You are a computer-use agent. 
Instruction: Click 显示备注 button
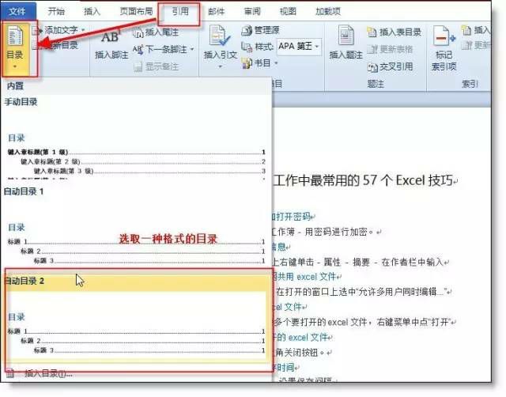pos(157,66)
